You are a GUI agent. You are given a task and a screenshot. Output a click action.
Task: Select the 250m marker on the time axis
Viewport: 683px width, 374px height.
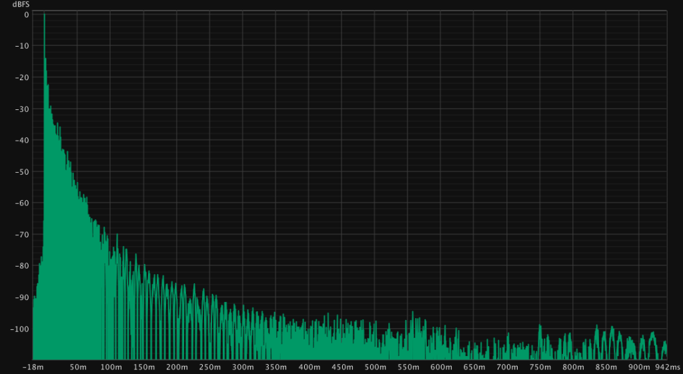[210, 367]
